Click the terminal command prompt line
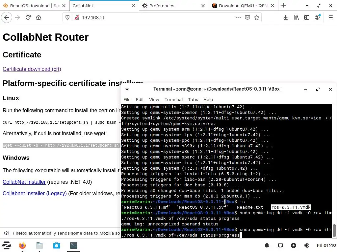This screenshot has width=337, height=252. pos(226,232)
